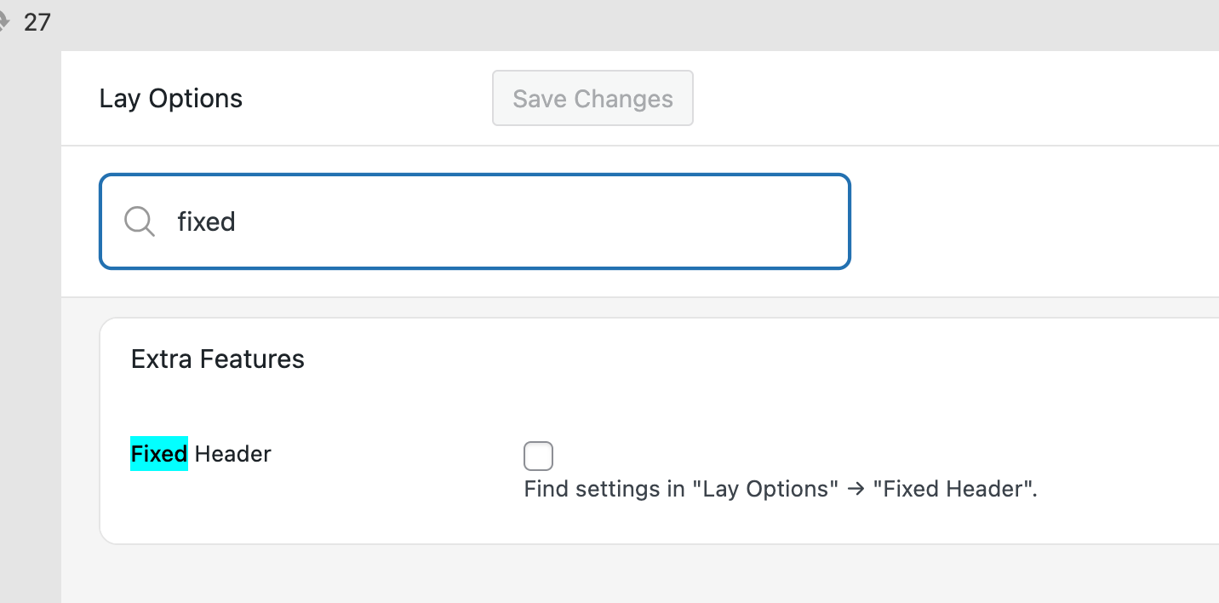Click the blank header area right of Save Changes
The image size is (1219, 603).
pyautogui.click(x=936, y=99)
